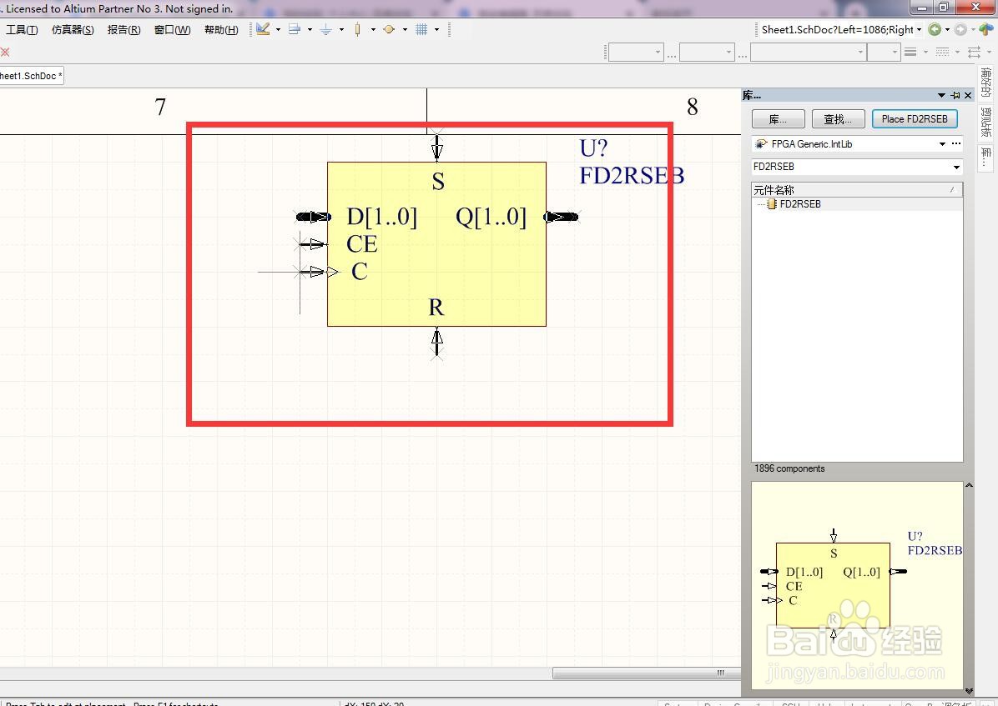Screen dimensions: 998x706
Task: Open drawing utilities tool dropdown arrow
Action: point(278,29)
